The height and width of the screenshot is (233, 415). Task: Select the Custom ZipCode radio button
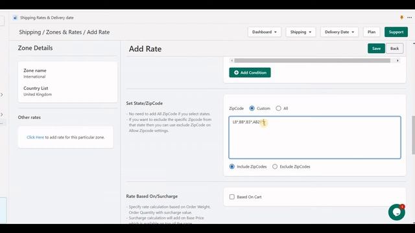(x=252, y=108)
